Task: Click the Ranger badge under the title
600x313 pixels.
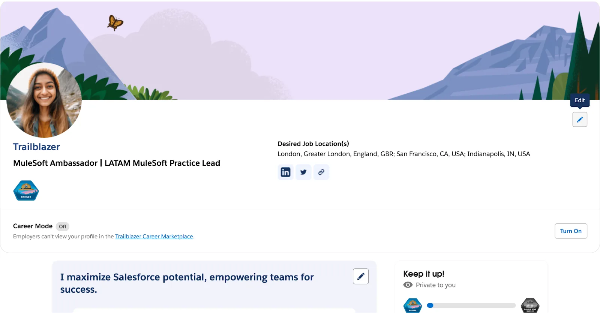Action: pos(26,190)
